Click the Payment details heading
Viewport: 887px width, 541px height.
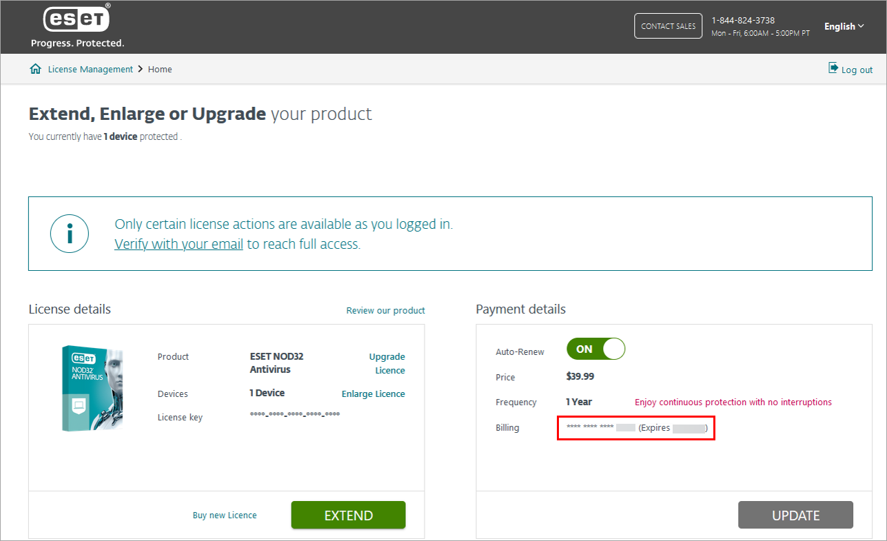[520, 309]
